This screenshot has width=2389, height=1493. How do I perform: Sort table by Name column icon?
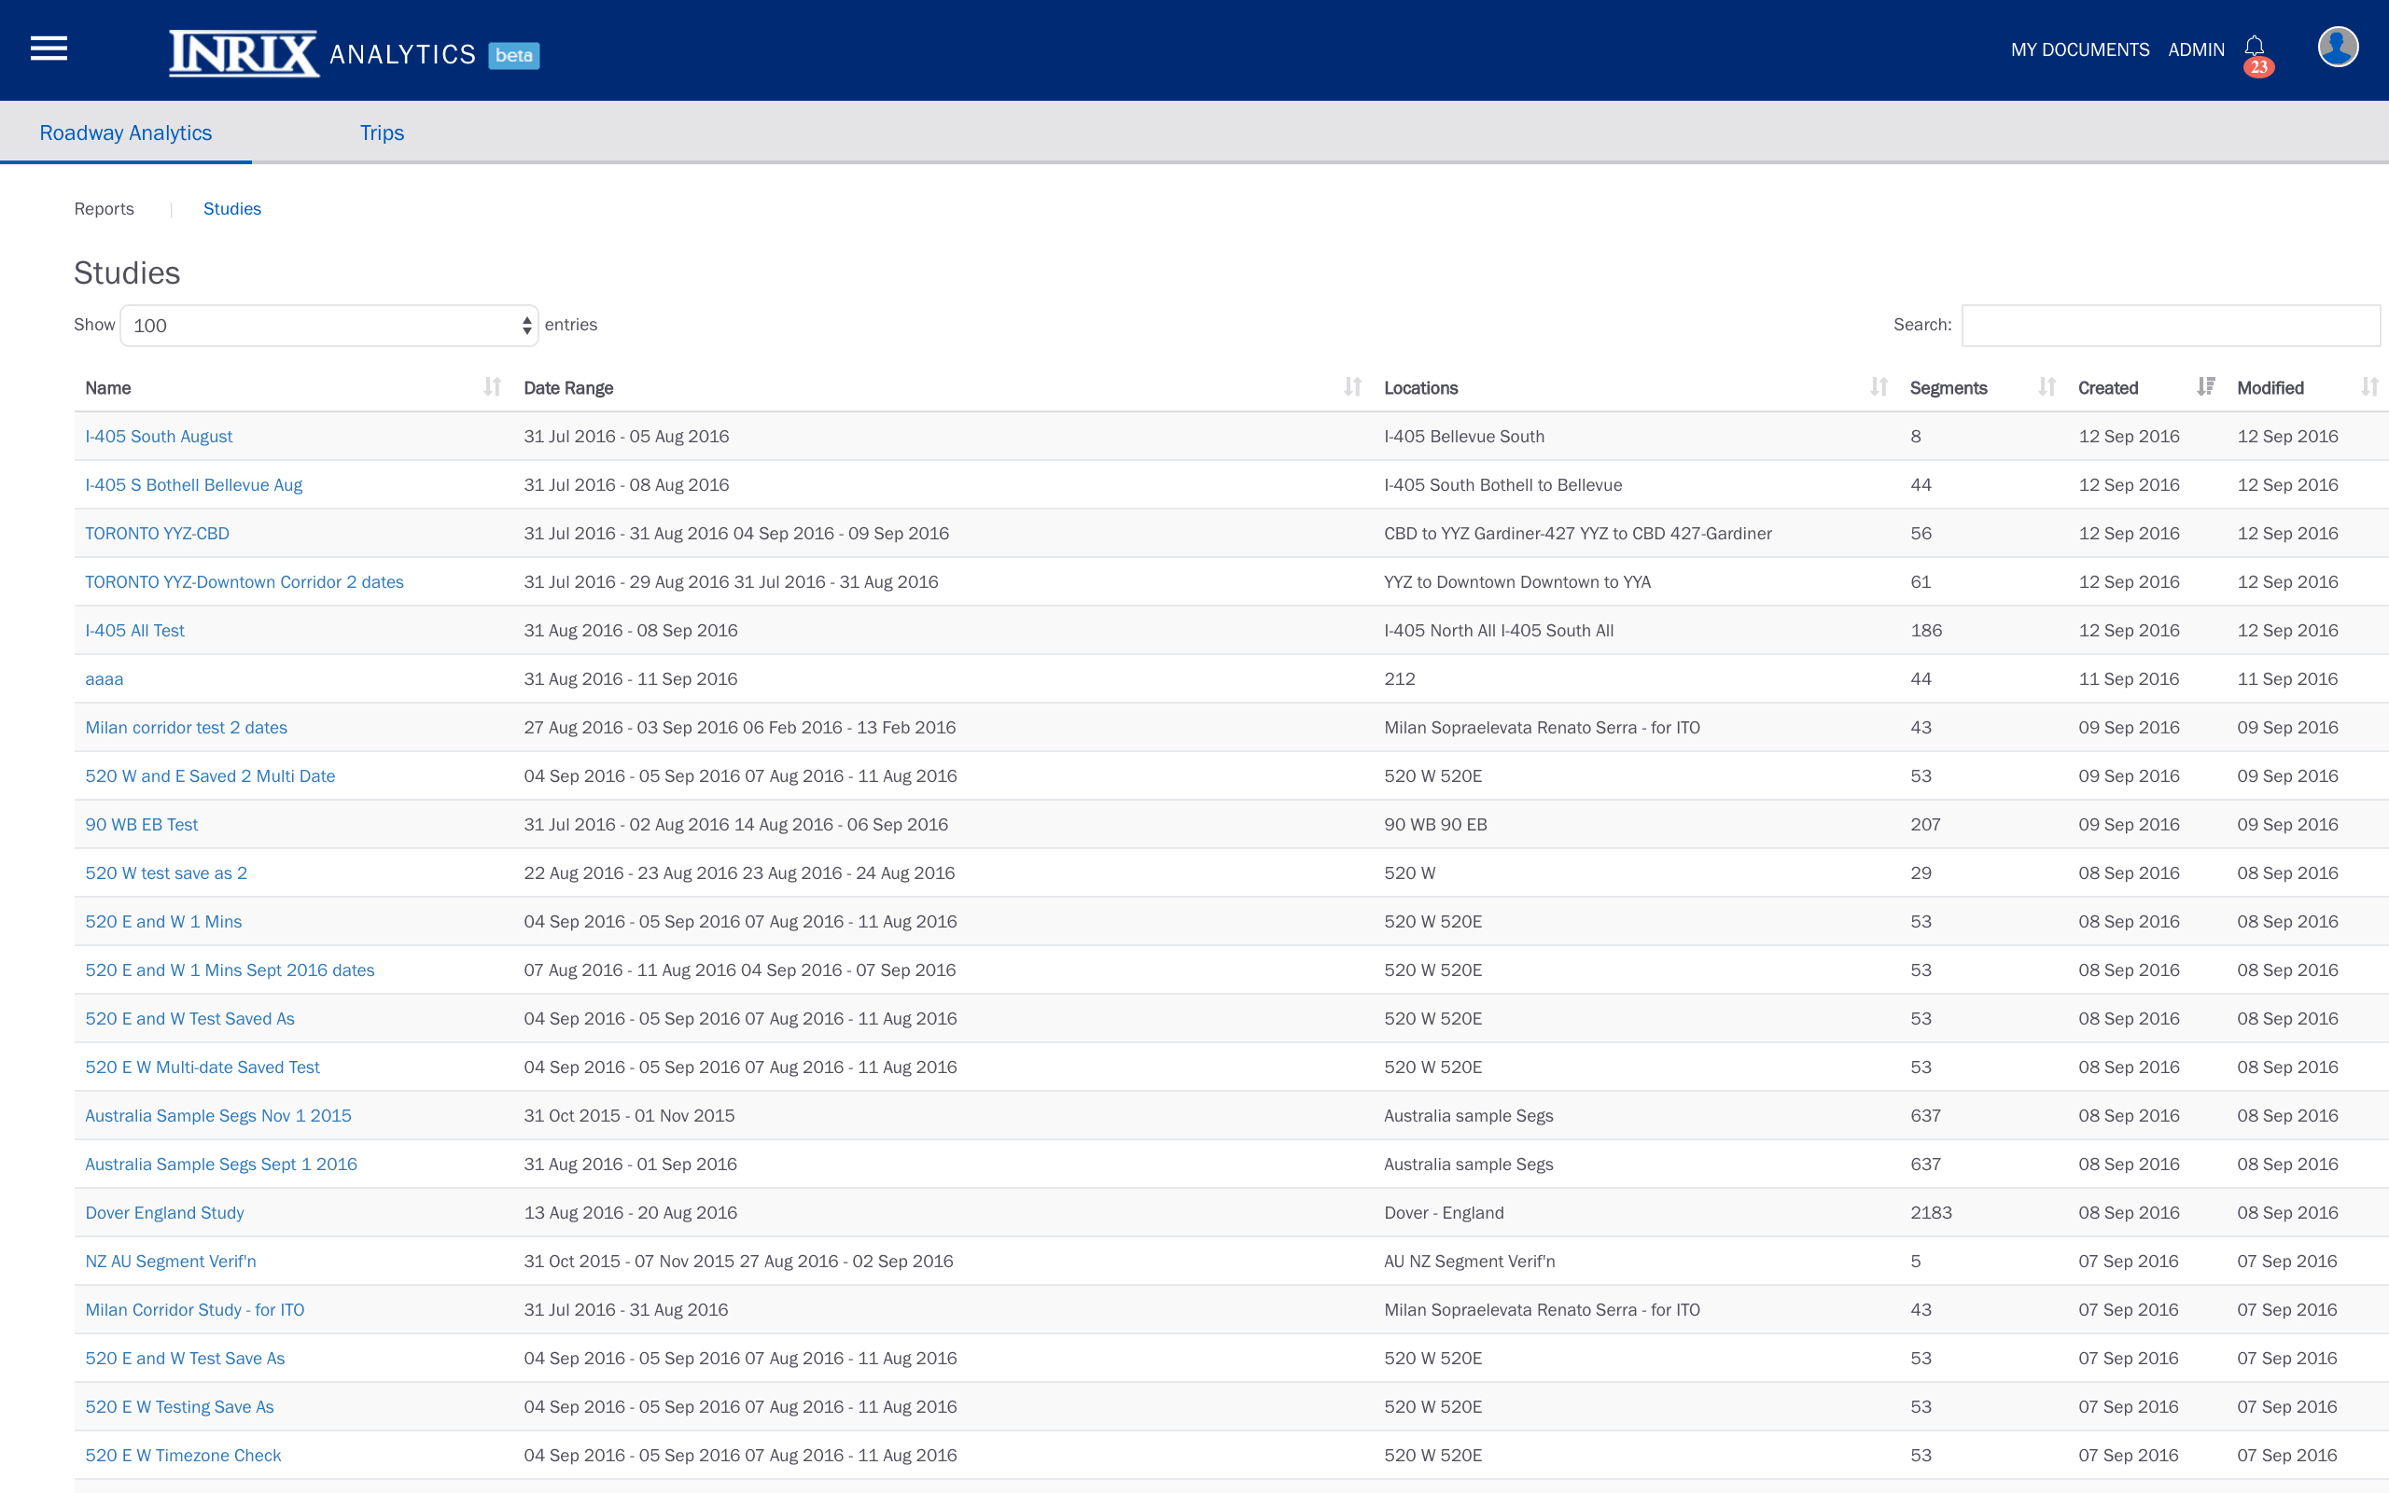(493, 387)
